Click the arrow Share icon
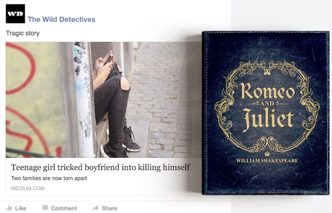Image resolution: width=332 pixels, height=213 pixels. 96,208
